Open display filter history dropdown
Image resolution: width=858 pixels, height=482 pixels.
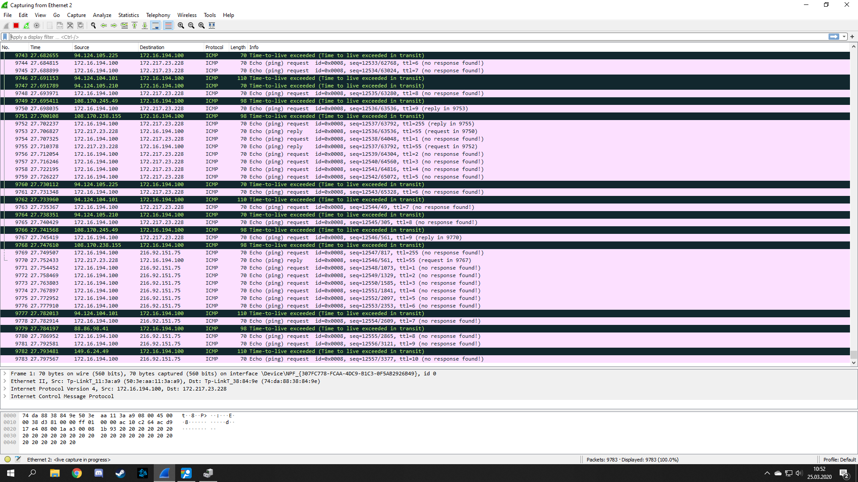844,37
